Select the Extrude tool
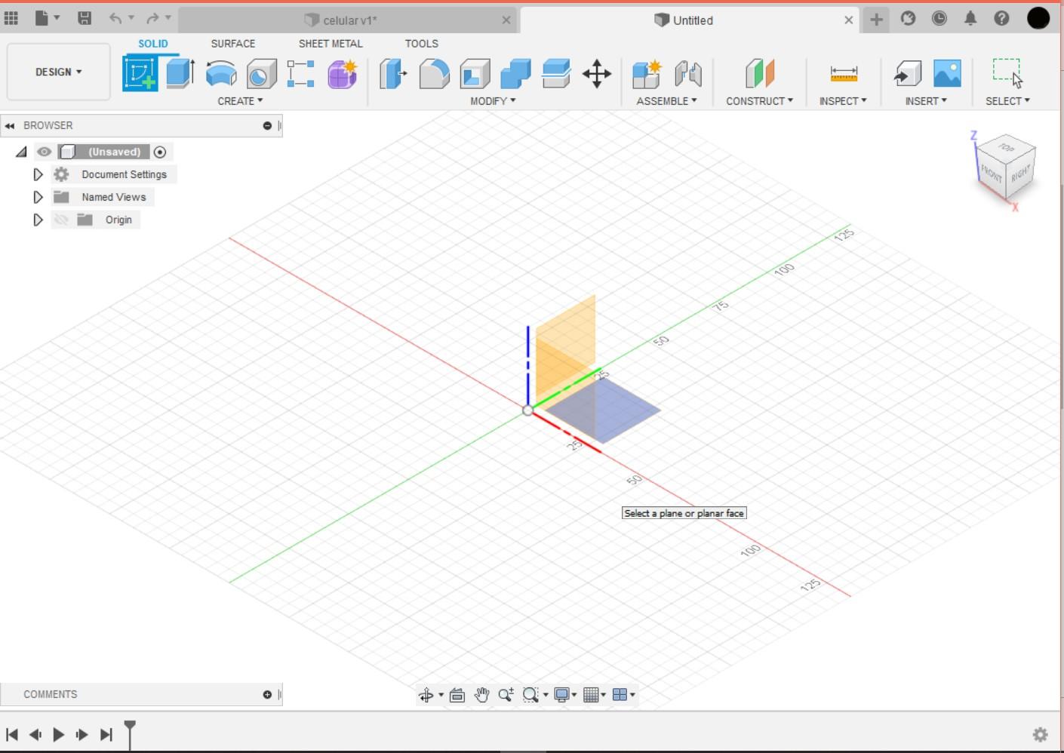 [x=180, y=73]
